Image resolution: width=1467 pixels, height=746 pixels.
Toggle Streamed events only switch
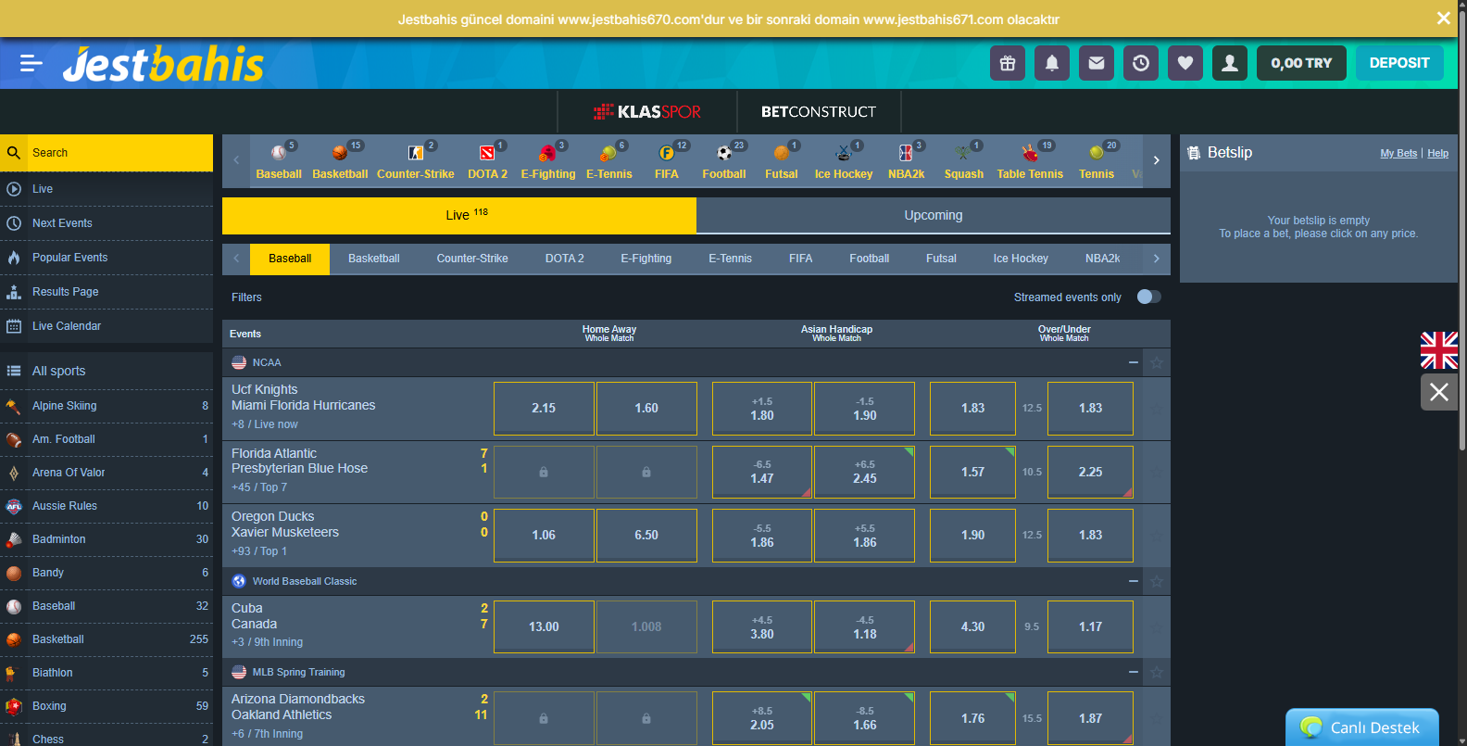pyautogui.click(x=1148, y=297)
